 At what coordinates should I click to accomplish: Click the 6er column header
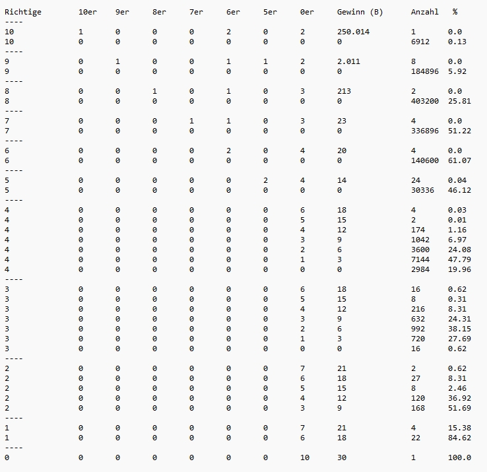click(233, 12)
